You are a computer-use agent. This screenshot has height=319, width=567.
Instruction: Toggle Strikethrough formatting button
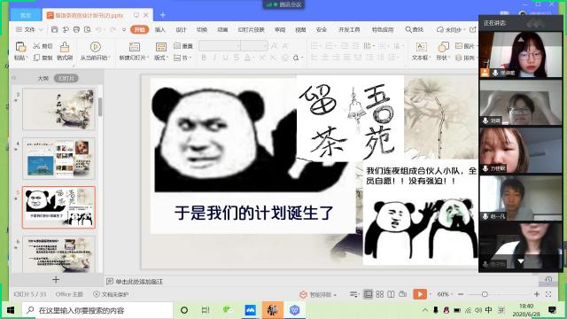point(237,58)
